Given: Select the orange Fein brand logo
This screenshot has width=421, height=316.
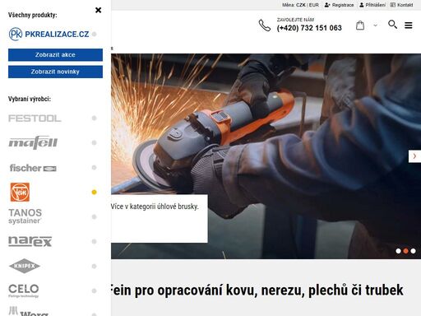Looking at the screenshot, I should point(20,192).
